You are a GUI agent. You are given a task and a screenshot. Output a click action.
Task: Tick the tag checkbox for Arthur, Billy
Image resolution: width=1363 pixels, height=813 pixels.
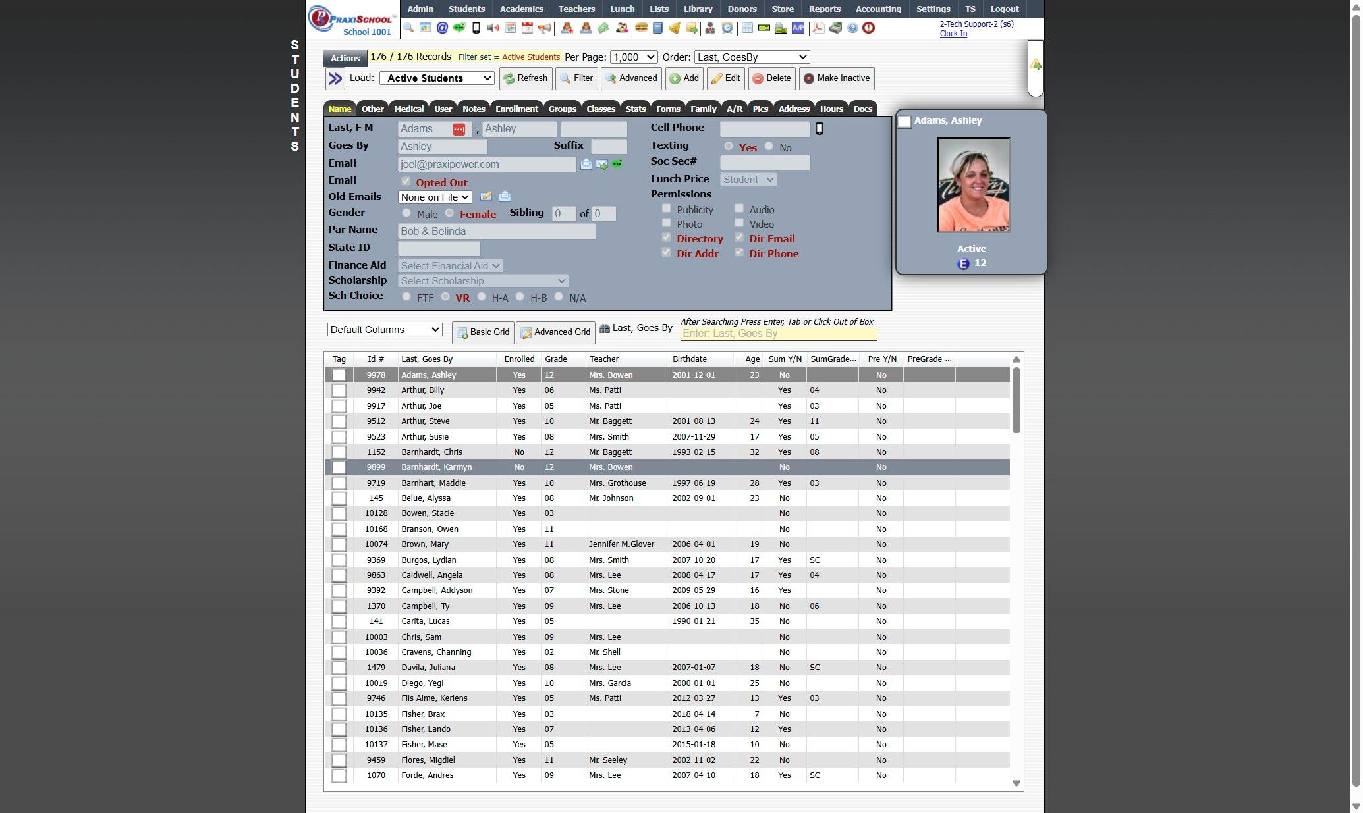[339, 390]
